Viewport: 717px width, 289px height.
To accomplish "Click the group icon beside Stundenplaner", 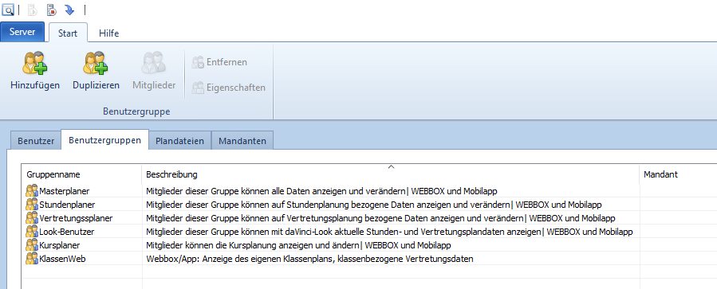I will click(32, 204).
